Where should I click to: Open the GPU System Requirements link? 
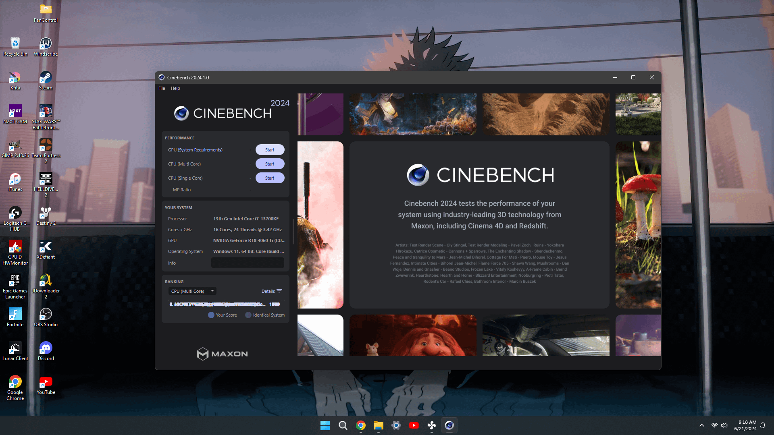click(x=200, y=150)
